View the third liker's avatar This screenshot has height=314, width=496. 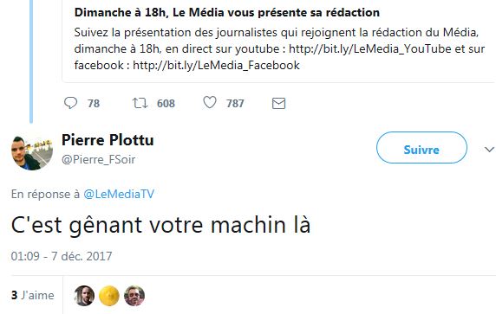pyautogui.click(x=134, y=296)
